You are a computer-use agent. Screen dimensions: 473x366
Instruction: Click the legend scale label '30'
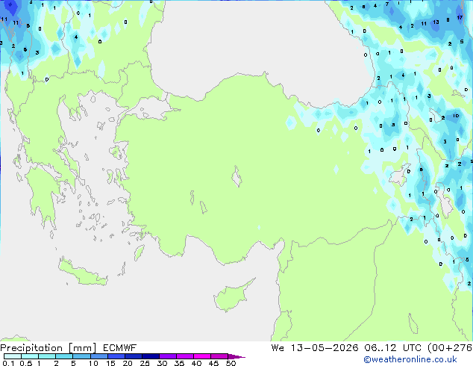point(162,363)
